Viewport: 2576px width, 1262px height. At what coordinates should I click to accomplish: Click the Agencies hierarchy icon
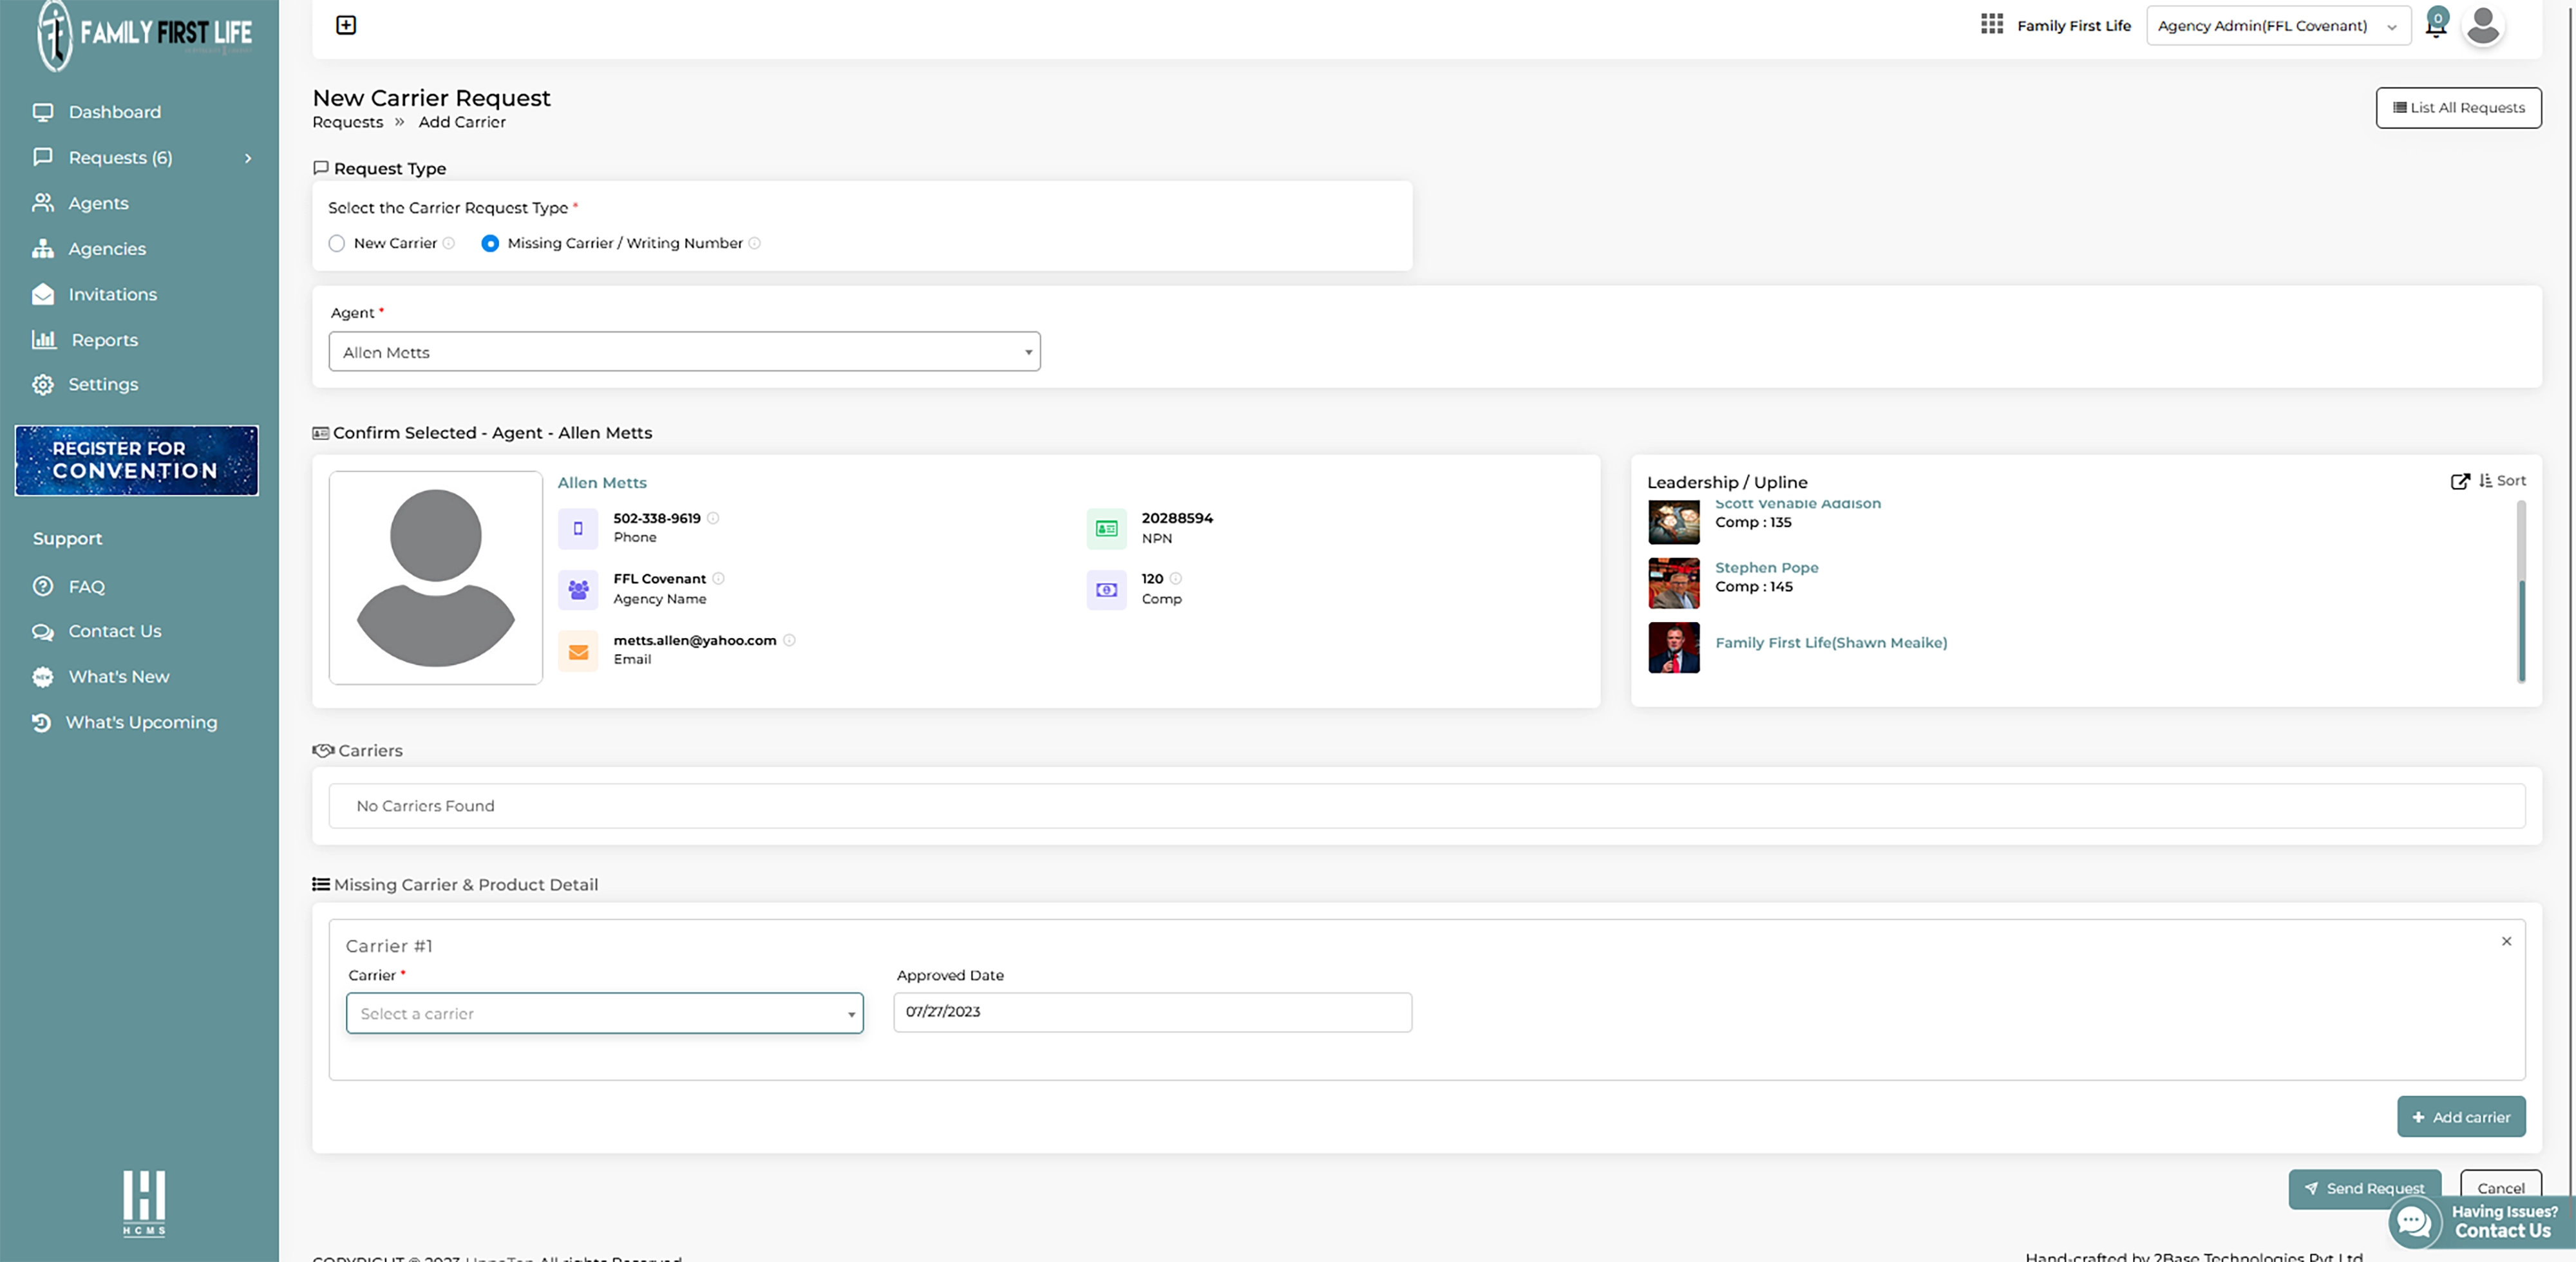[43, 248]
